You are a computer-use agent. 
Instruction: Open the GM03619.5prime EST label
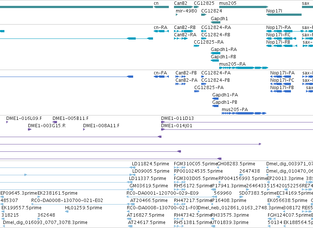(x=149, y=186)
